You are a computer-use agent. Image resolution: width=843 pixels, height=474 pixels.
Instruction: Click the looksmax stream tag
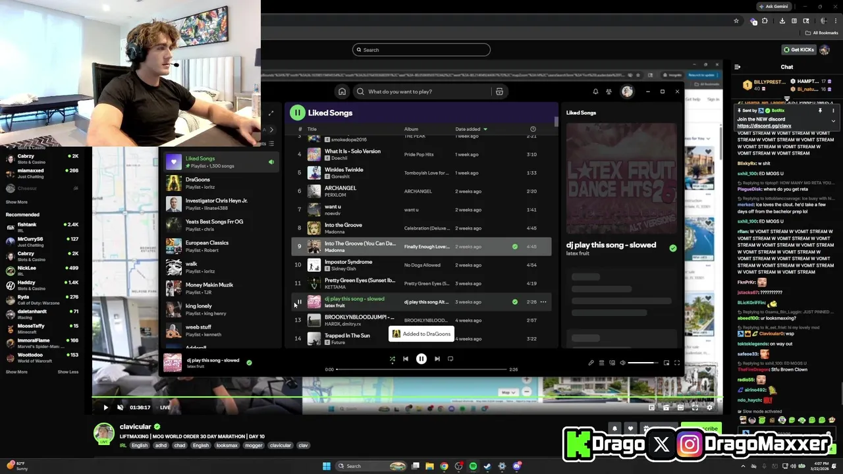(227, 445)
